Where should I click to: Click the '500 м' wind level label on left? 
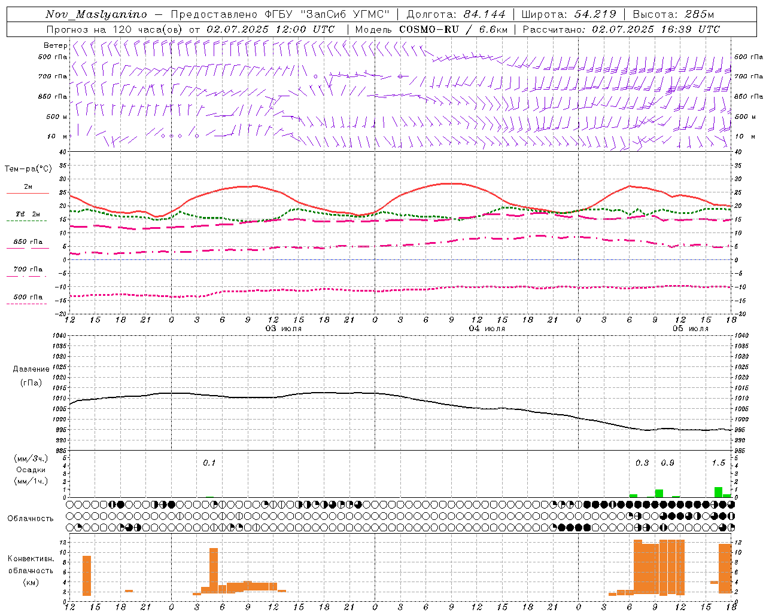(x=57, y=117)
